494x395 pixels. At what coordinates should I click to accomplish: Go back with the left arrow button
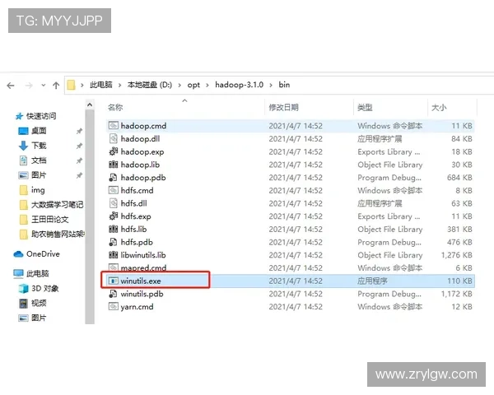[x=11, y=86]
